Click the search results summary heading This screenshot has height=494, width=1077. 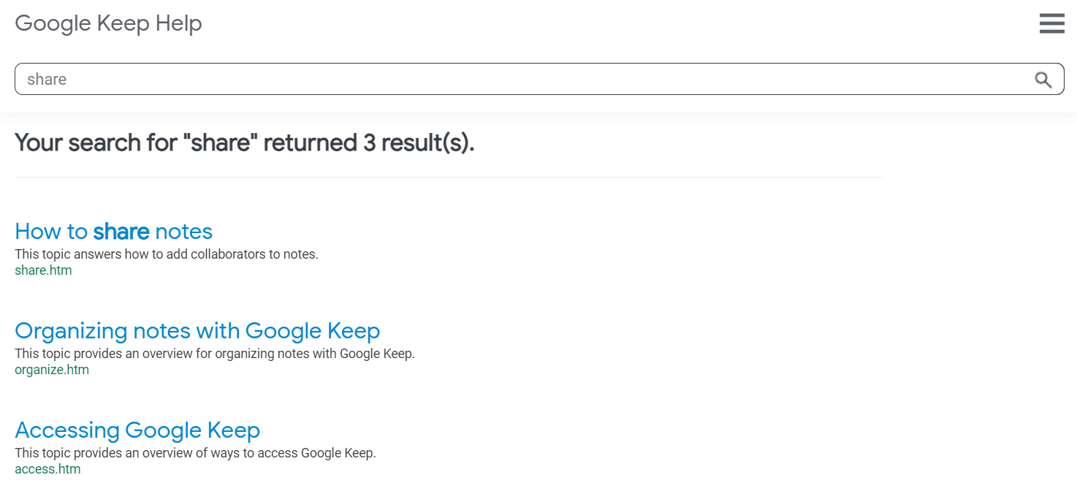pos(245,142)
